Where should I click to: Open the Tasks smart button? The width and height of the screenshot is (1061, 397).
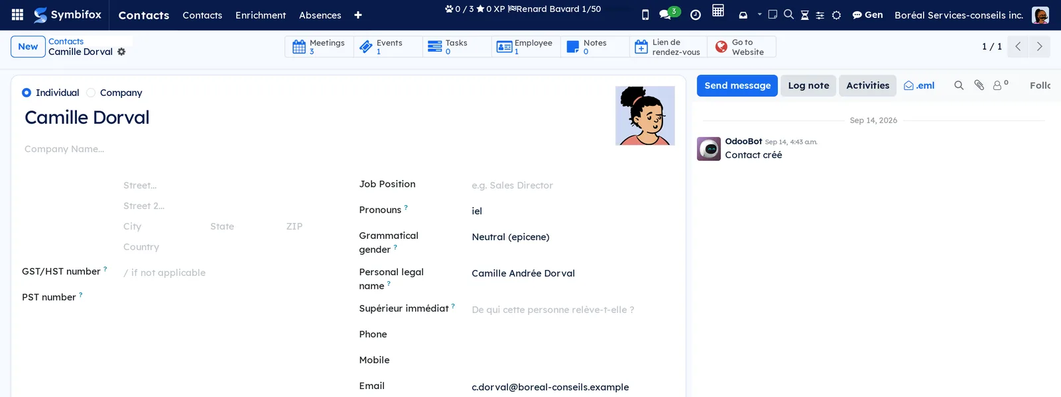click(457, 46)
